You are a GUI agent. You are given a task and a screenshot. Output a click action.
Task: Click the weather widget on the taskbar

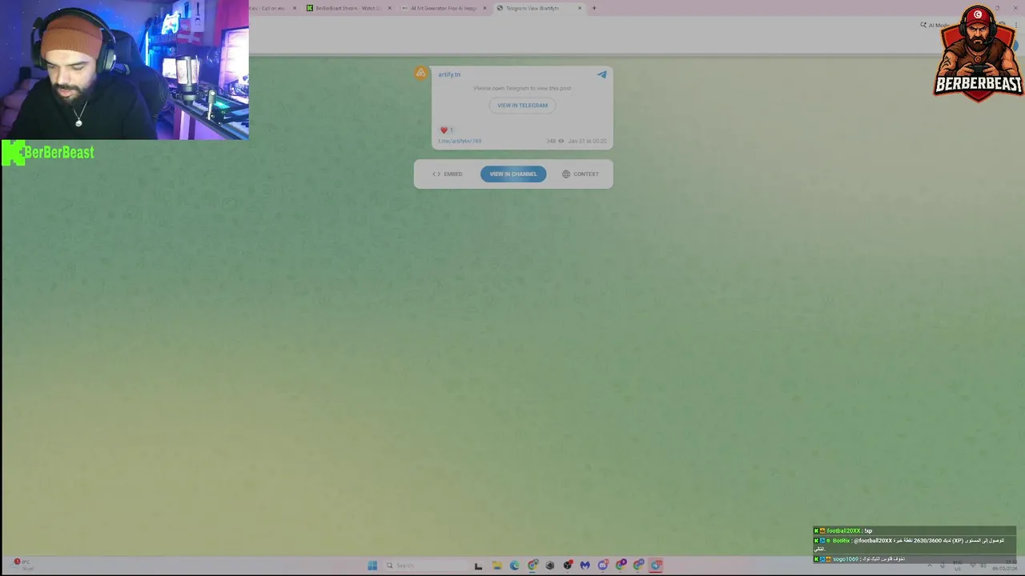[x=22, y=565]
